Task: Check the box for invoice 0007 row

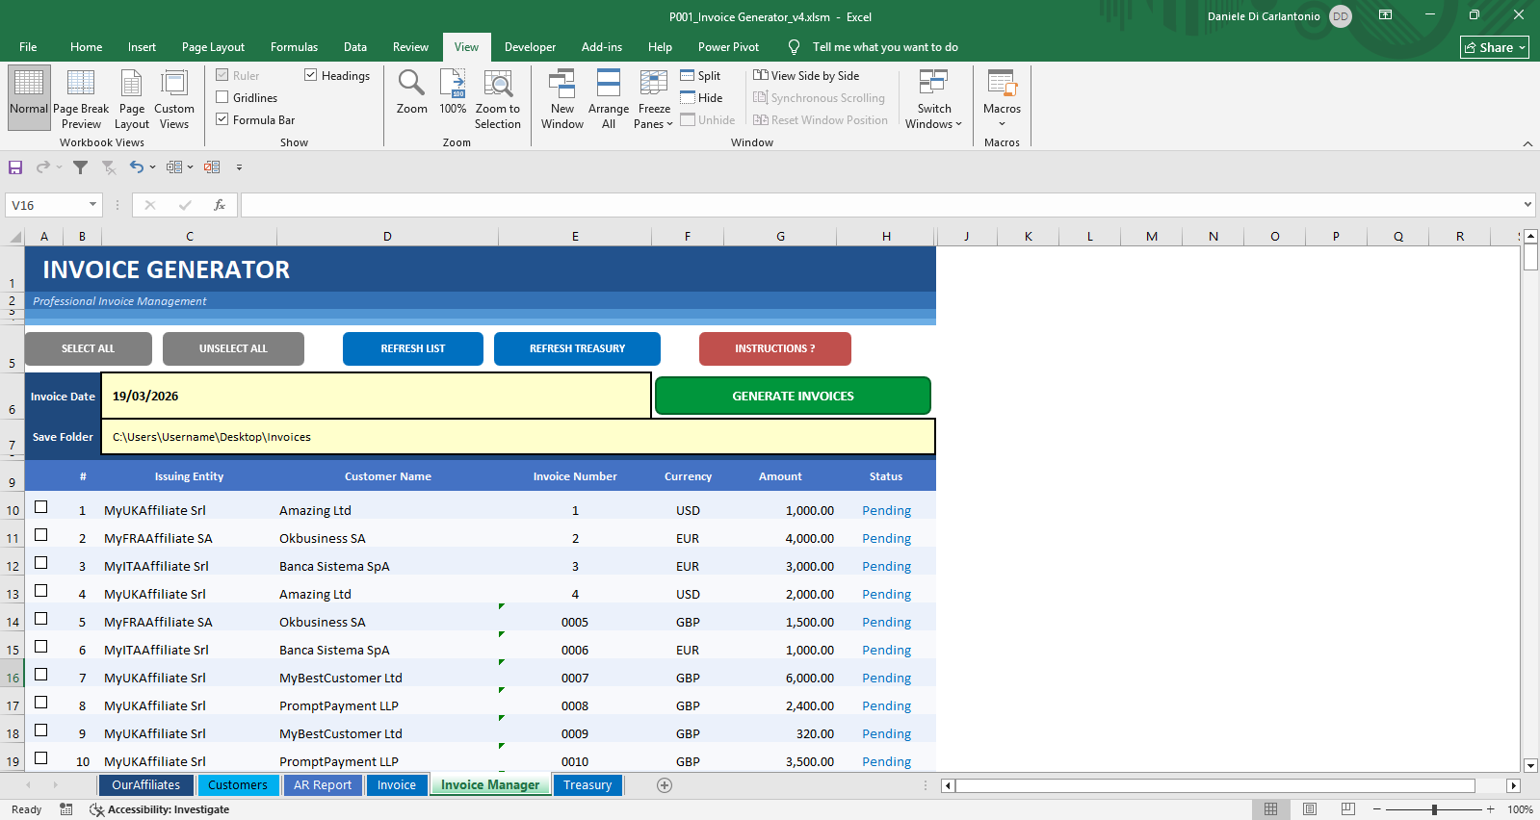Action: 41,675
